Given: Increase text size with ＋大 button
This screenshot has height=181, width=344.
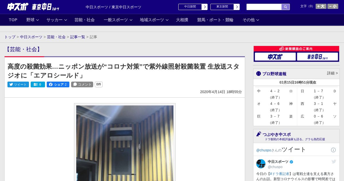Looking at the screenshot, I should coord(321,6).
